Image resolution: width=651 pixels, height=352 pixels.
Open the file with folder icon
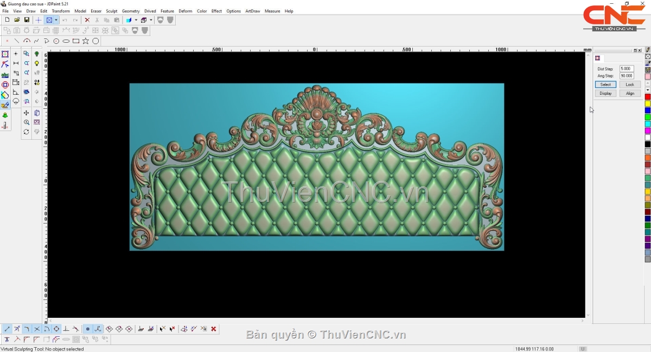tap(17, 20)
